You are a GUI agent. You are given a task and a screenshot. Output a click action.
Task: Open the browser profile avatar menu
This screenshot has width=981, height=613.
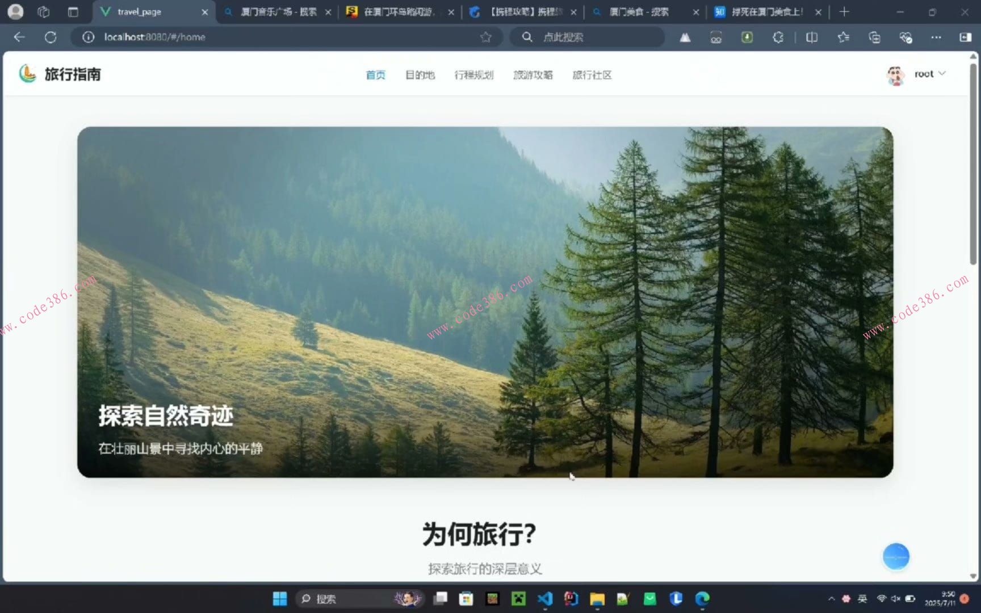(15, 11)
